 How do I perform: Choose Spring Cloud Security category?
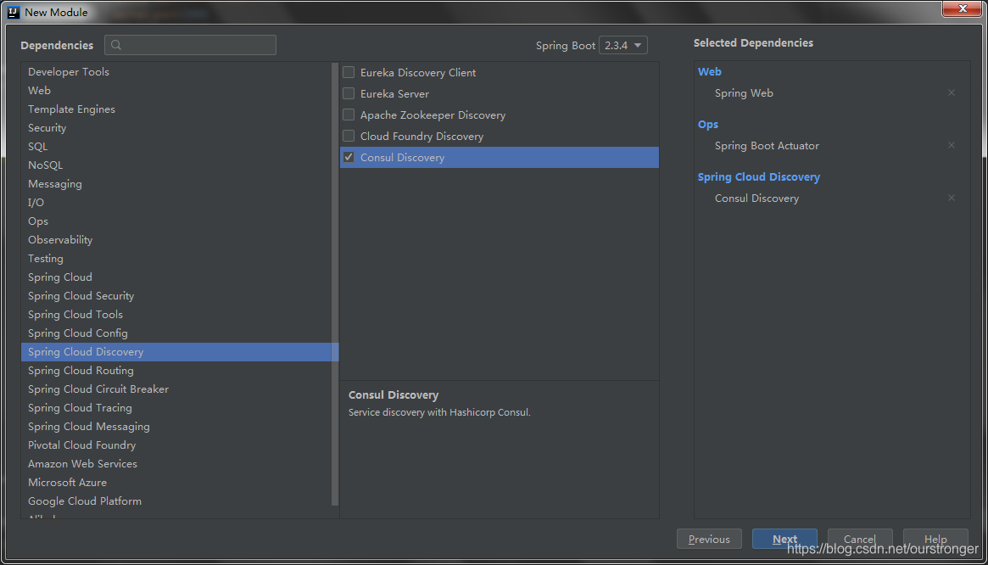pyautogui.click(x=176, y=296)
